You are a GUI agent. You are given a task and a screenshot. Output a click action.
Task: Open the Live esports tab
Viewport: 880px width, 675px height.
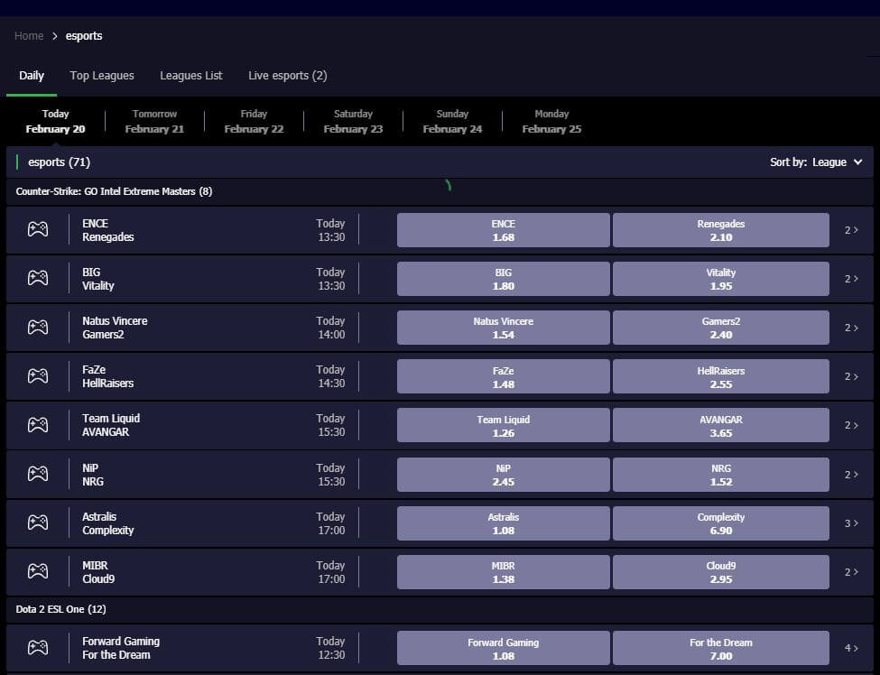(x=287, y=76)
